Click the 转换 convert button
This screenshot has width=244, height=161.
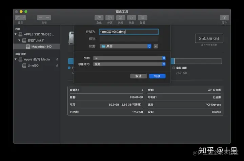(x=157, y=76)
